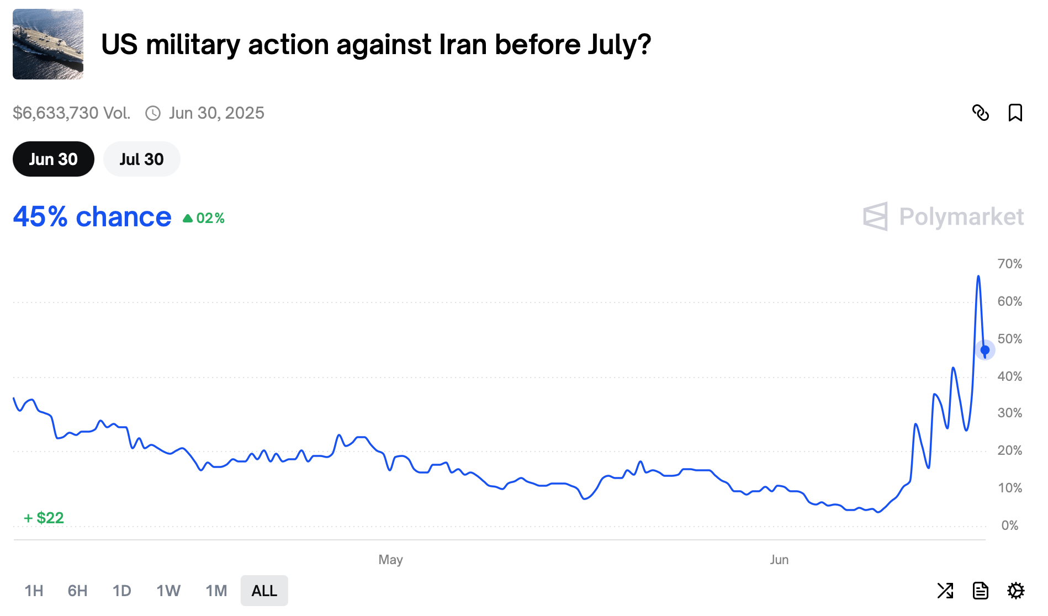Open the market rules document icon
The width and height of the screenshot is (1048, 616).
pos(981,590)
